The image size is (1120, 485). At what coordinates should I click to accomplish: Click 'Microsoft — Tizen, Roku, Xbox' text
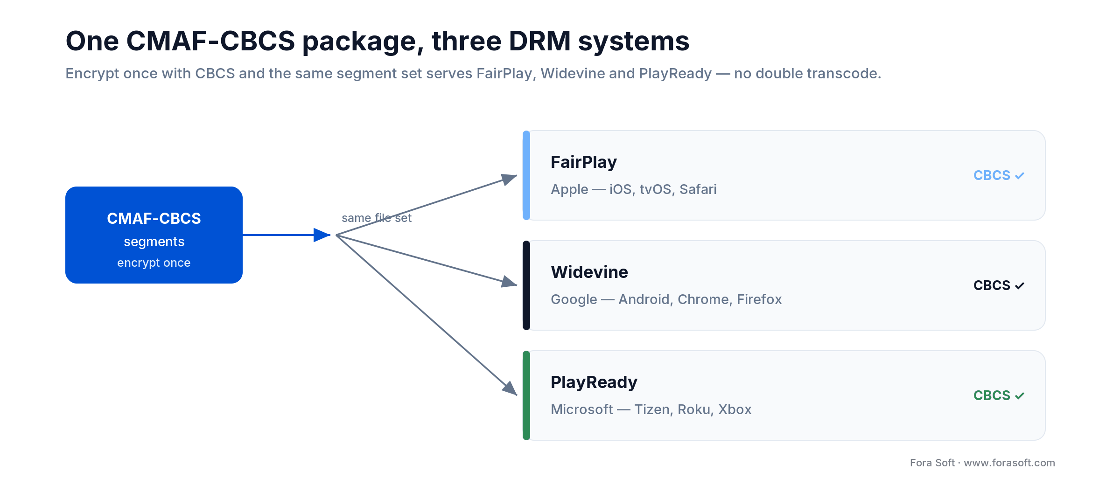point(651,409)
